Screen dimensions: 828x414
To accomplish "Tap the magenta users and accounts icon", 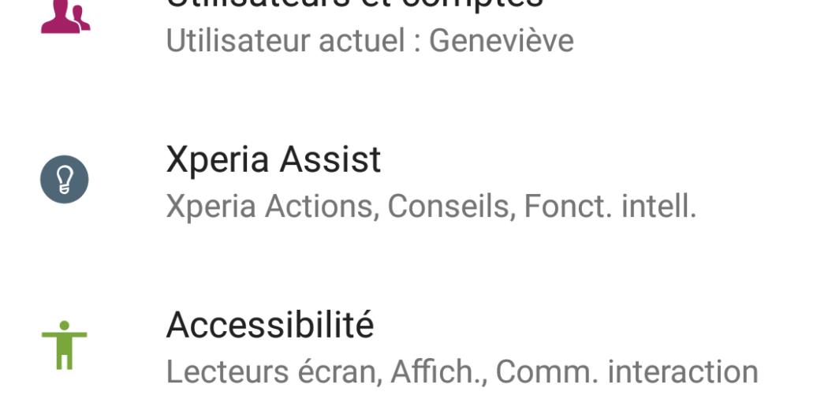I will pyautogui.click(x=65, y=16).
